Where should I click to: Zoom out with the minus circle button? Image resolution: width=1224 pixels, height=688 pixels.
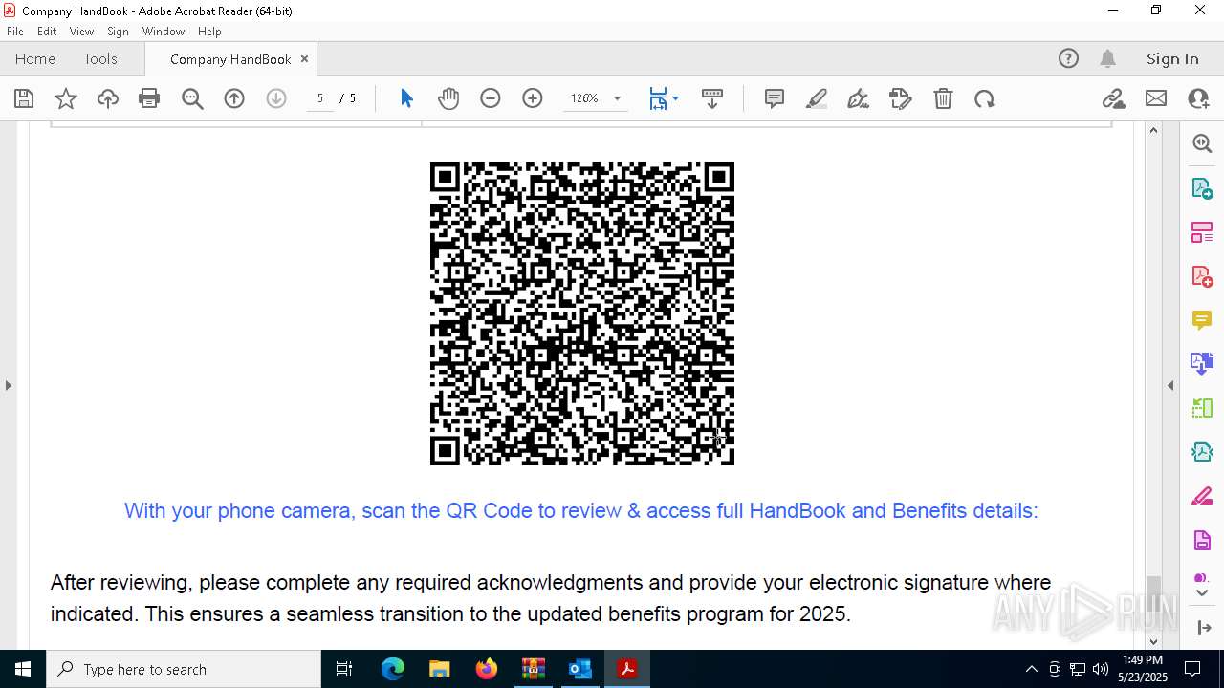(x=491, y=98)
